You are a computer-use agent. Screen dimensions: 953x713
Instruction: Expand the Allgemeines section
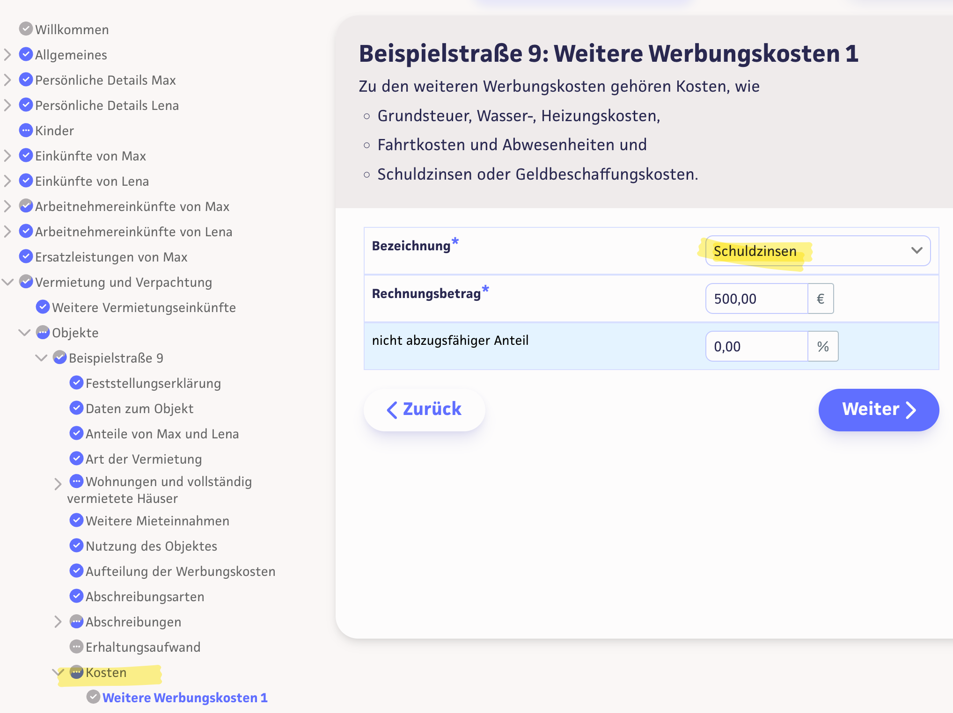pos(7,54)
